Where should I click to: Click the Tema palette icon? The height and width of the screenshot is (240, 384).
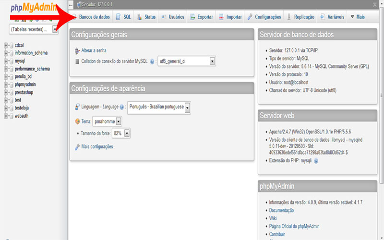pyautogui.click(x=77, y=121)
